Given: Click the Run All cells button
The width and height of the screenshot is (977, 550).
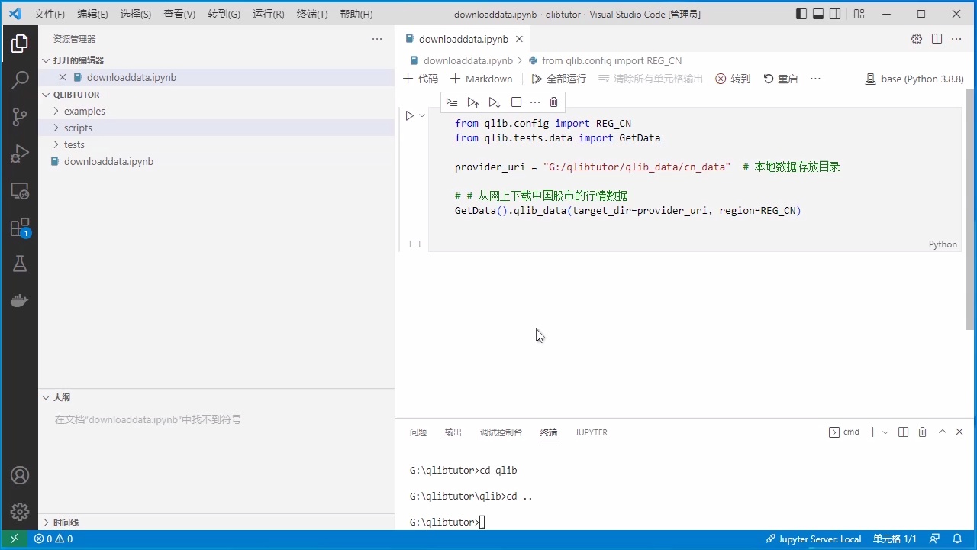Looking at the screenshot, I should coord(559,79).
